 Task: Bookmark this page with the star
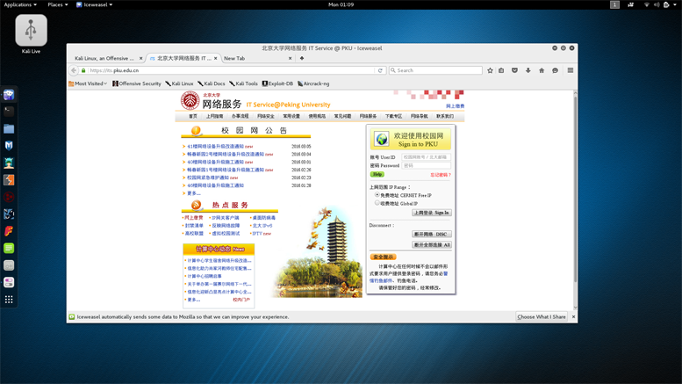(x=490, y=70)
